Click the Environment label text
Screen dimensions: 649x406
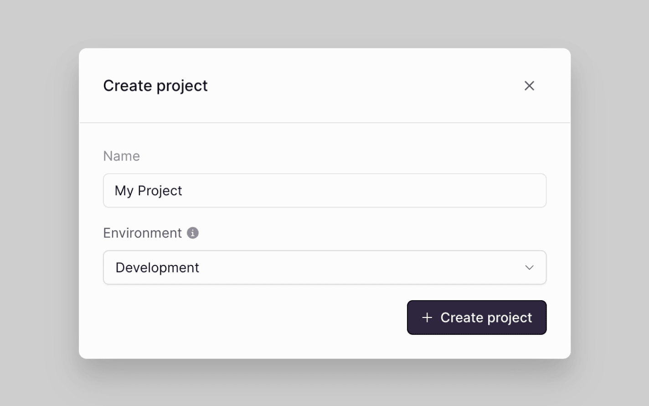click(143, 233)
